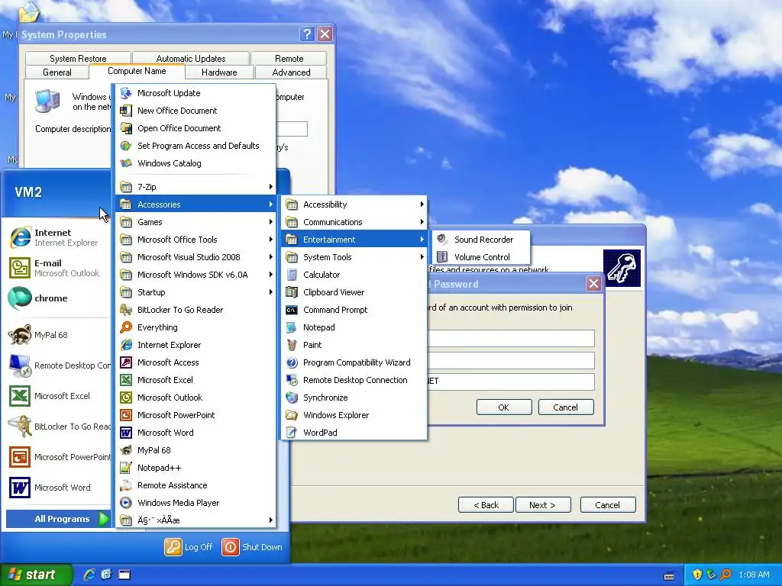
Task: Open BitLocker To Go Reader in All Programs
Action: point(195,310)
